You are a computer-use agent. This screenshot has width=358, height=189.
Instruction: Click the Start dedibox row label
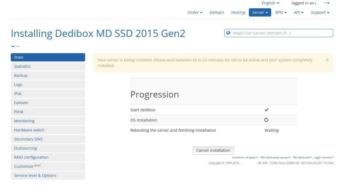143,110
